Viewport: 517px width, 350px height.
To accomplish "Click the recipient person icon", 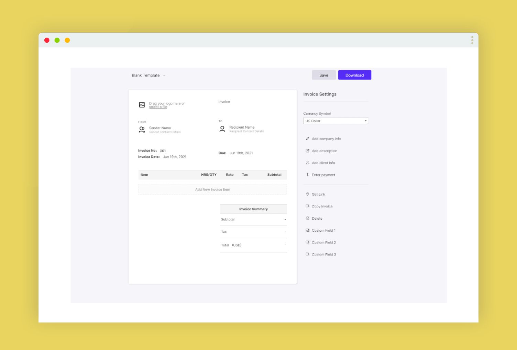I will 222,129.
